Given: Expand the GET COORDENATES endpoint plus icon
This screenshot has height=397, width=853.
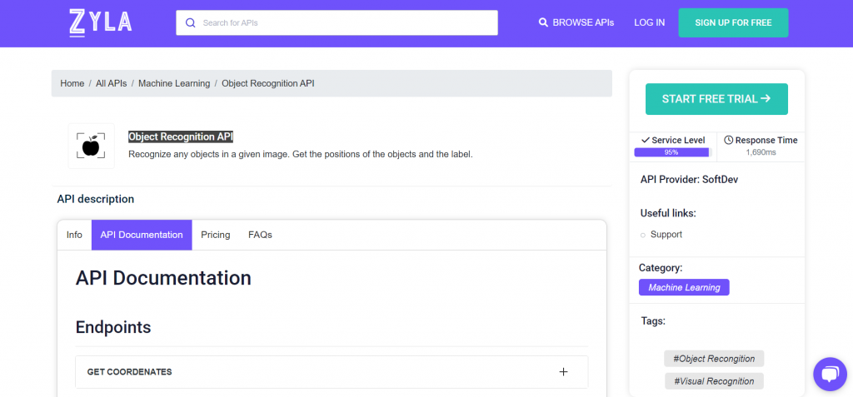Looking at the screenshot, I should [564, 372].
